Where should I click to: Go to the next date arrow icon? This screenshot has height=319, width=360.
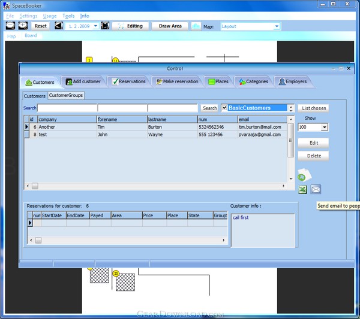105,25
